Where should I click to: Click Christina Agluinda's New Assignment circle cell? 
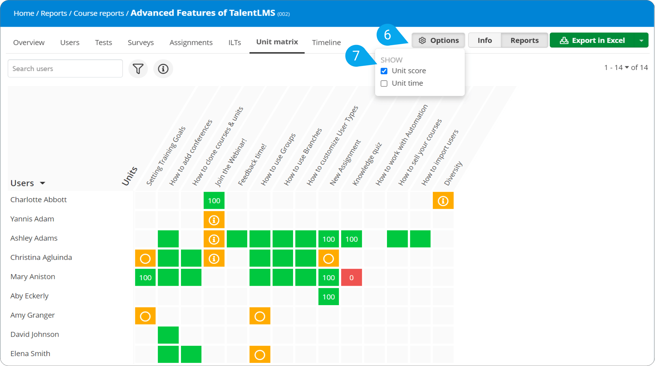coord(328,259)
